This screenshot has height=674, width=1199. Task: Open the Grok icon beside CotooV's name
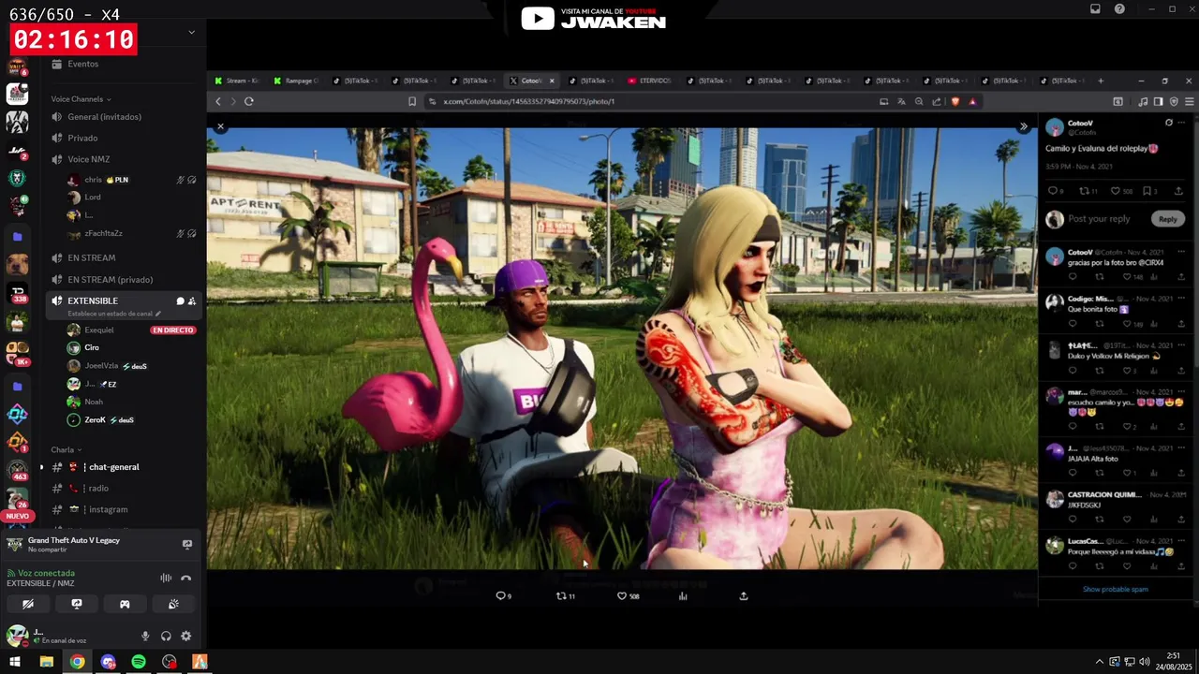[x=1168, y=123]
